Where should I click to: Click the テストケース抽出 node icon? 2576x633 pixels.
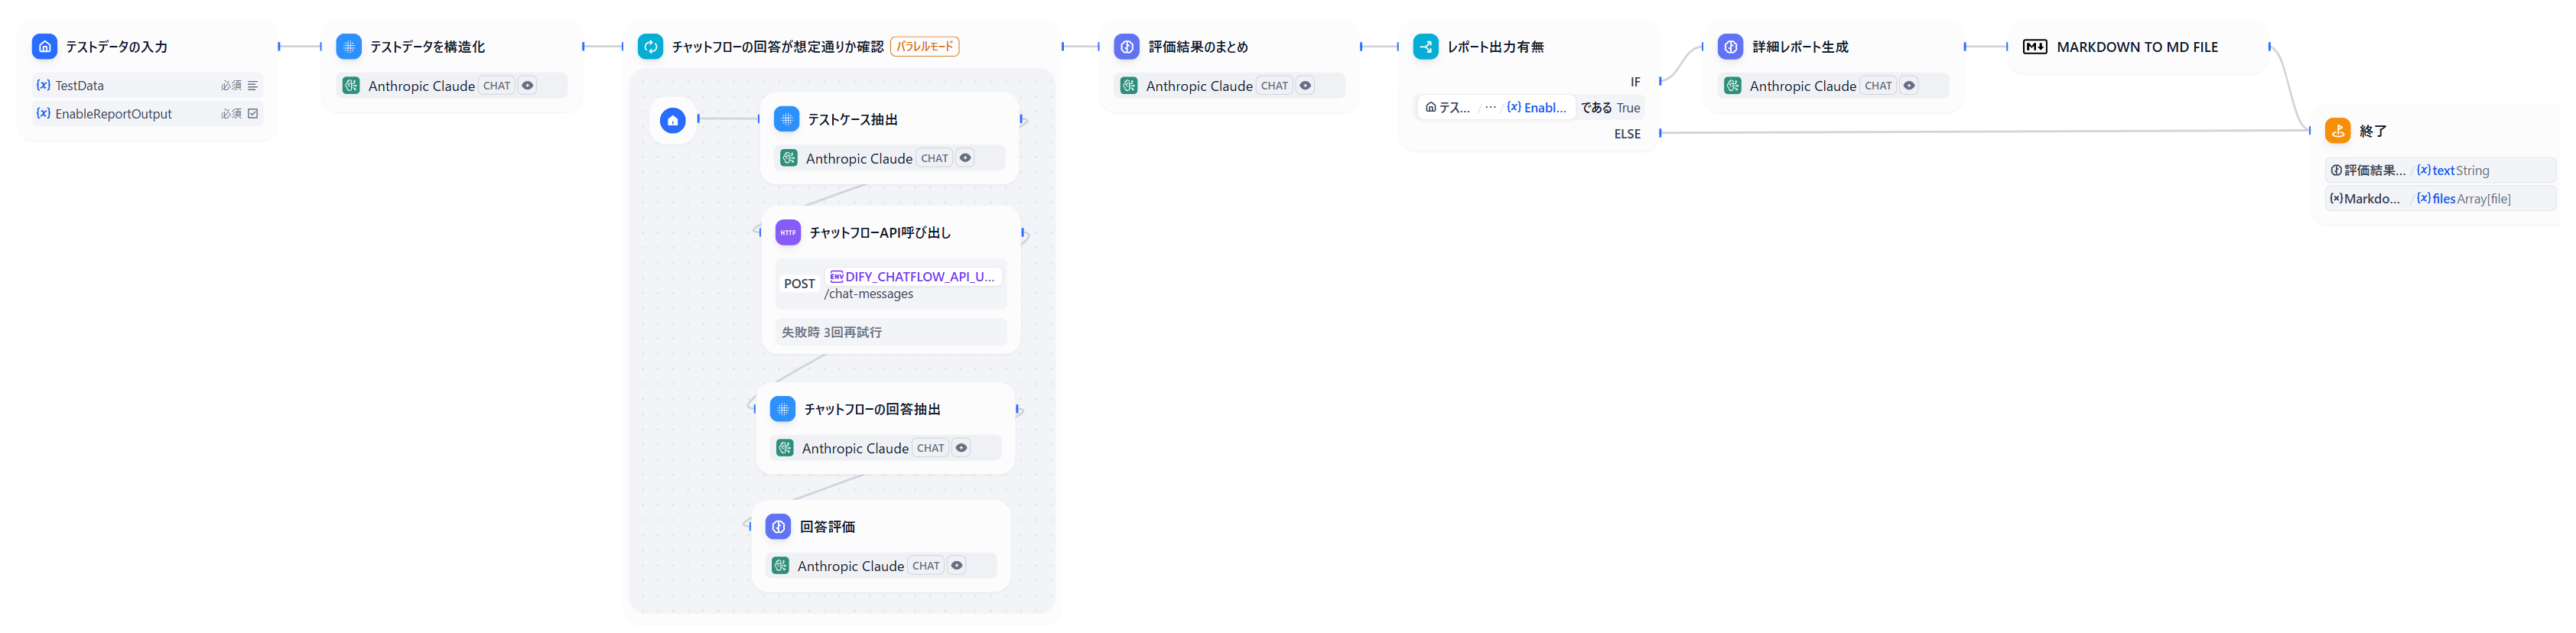click(x=787, y=119)
